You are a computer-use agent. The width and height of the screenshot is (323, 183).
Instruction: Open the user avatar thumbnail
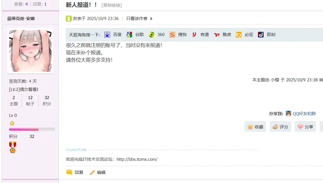click(x=30, y=51)
